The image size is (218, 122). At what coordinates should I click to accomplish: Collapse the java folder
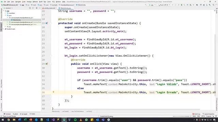tap(5, 15)
